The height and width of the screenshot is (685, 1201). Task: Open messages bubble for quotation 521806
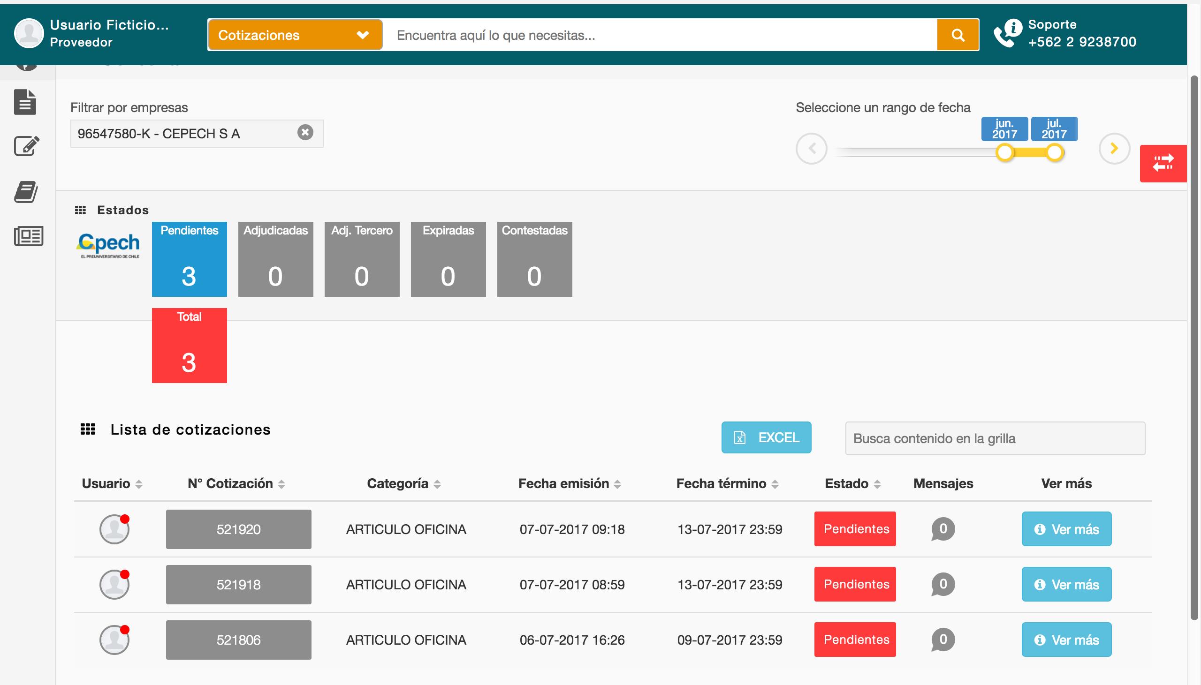pyautogui.click(x=943, y=640)
